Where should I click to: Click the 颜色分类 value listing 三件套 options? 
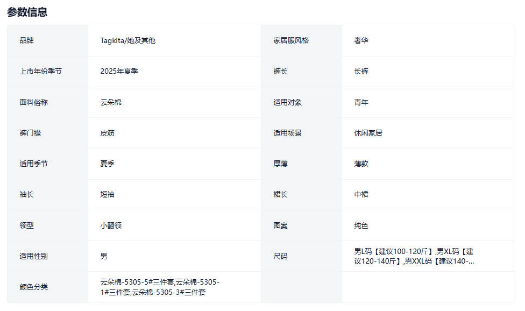click(160, 287)
